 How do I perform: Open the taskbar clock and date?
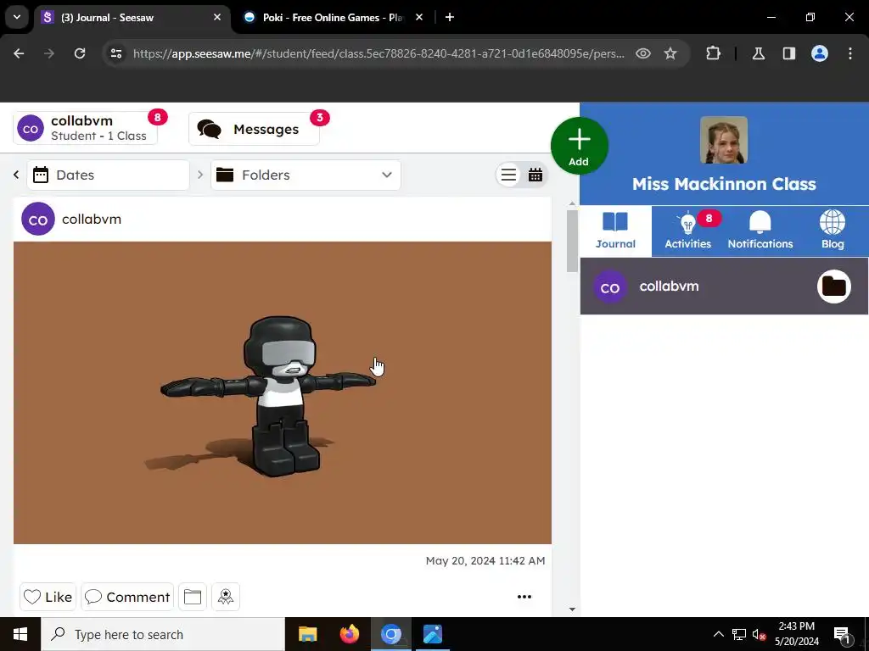(796, 634)
